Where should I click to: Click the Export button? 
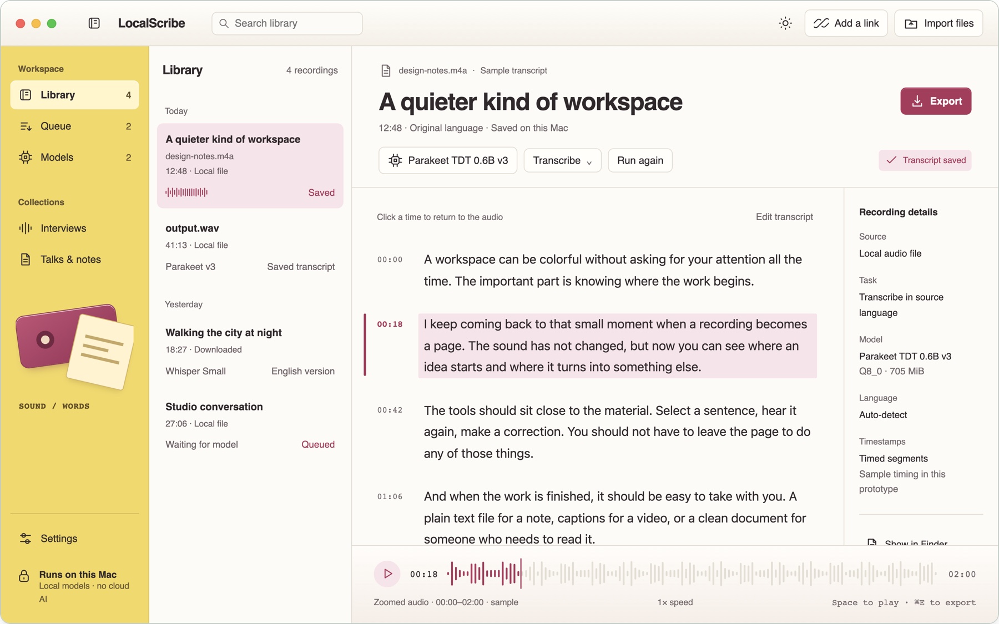936,101
